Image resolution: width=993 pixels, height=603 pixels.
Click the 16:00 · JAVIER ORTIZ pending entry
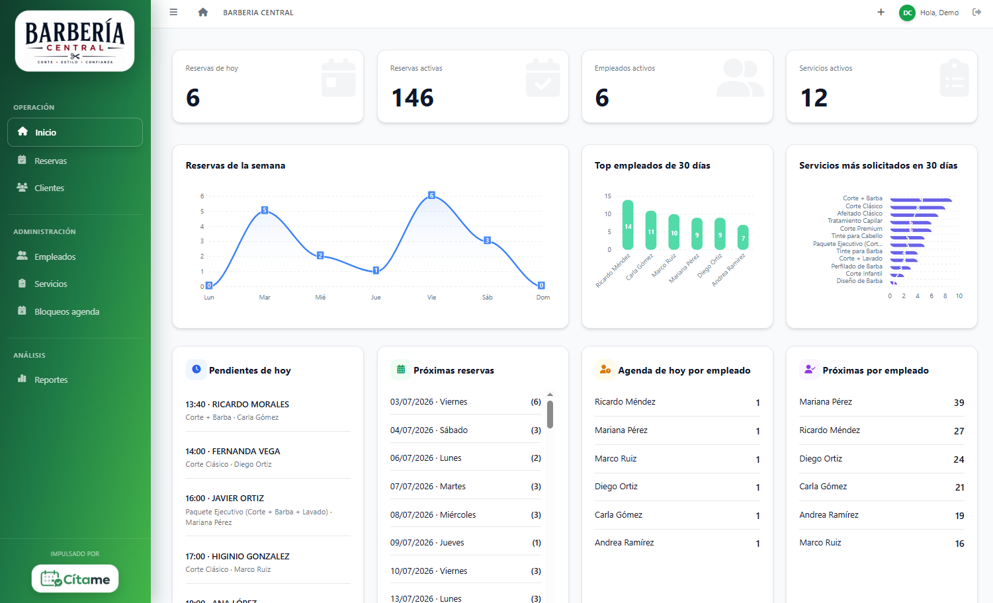(268, 510)
